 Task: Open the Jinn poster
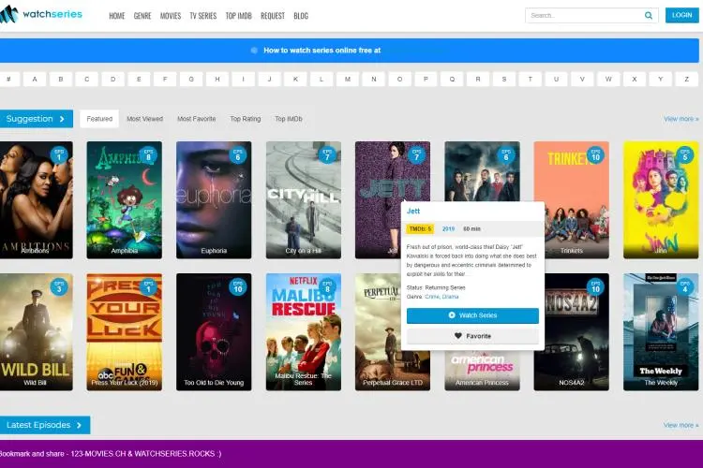click(661, 199)
